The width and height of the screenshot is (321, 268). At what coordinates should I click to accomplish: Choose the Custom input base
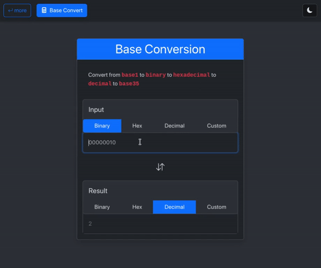point(217,126)
